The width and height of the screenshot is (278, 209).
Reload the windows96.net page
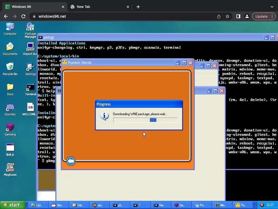[x=23, y=16]
